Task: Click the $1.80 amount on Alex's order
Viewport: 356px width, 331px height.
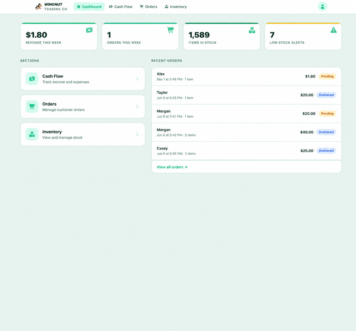Action: click(x=310, y=76)
